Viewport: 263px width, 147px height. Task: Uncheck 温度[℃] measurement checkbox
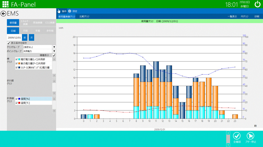[x=16, y=103]
